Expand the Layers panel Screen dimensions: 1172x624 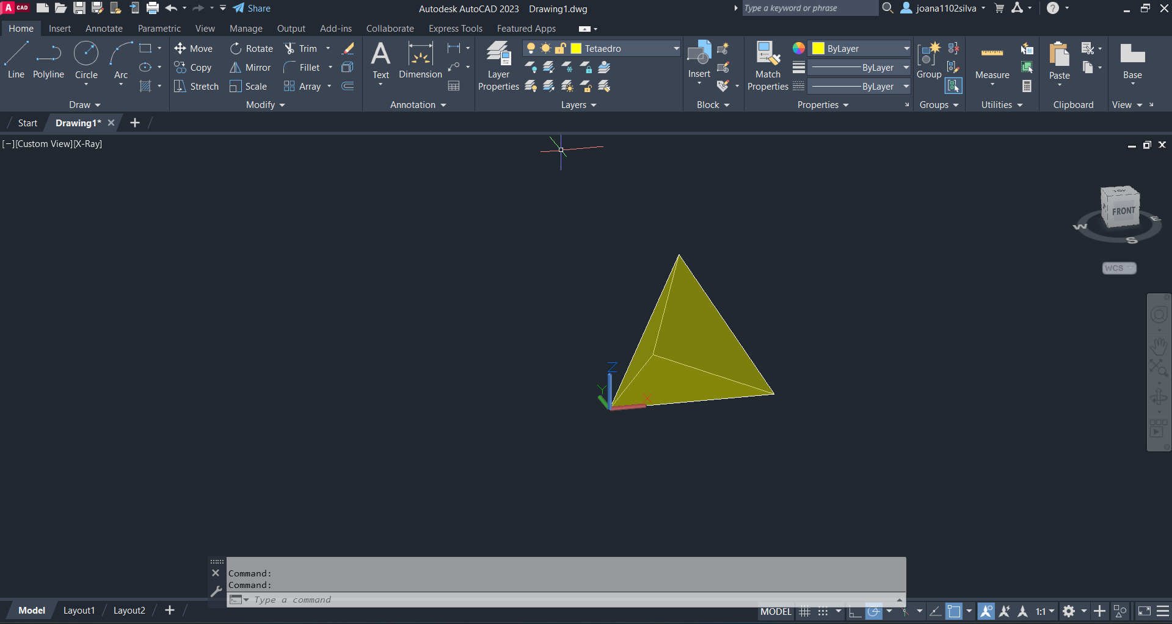(x=578, y=104)
